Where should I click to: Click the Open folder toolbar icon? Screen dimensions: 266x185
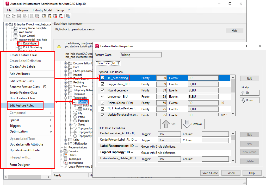click(13, 16)
